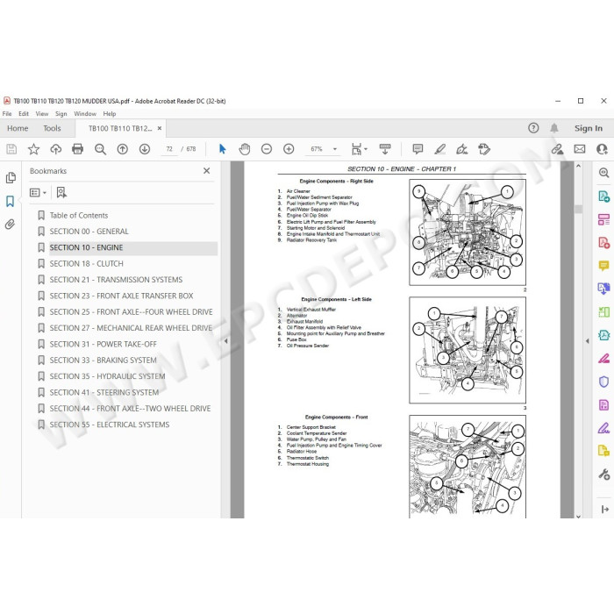Open SECTION 31 - POWER TAKE-OFF bookmark

point(103,344)
